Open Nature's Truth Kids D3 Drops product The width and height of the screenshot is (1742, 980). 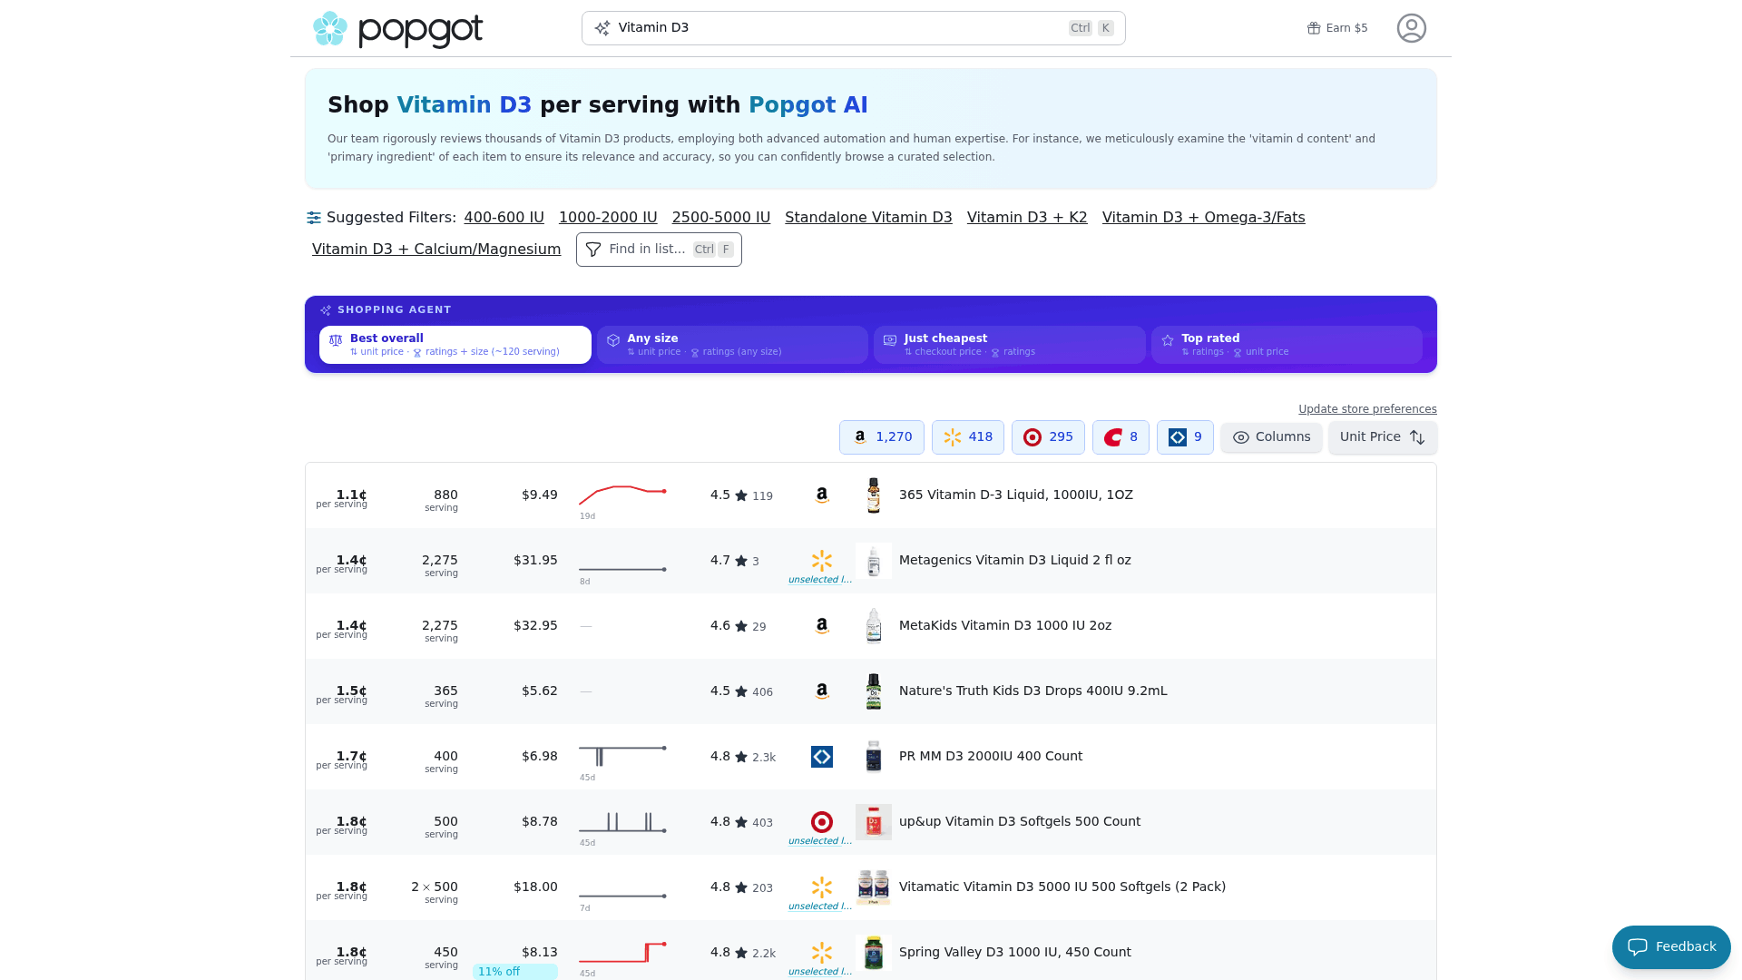tap(1032, 691)
